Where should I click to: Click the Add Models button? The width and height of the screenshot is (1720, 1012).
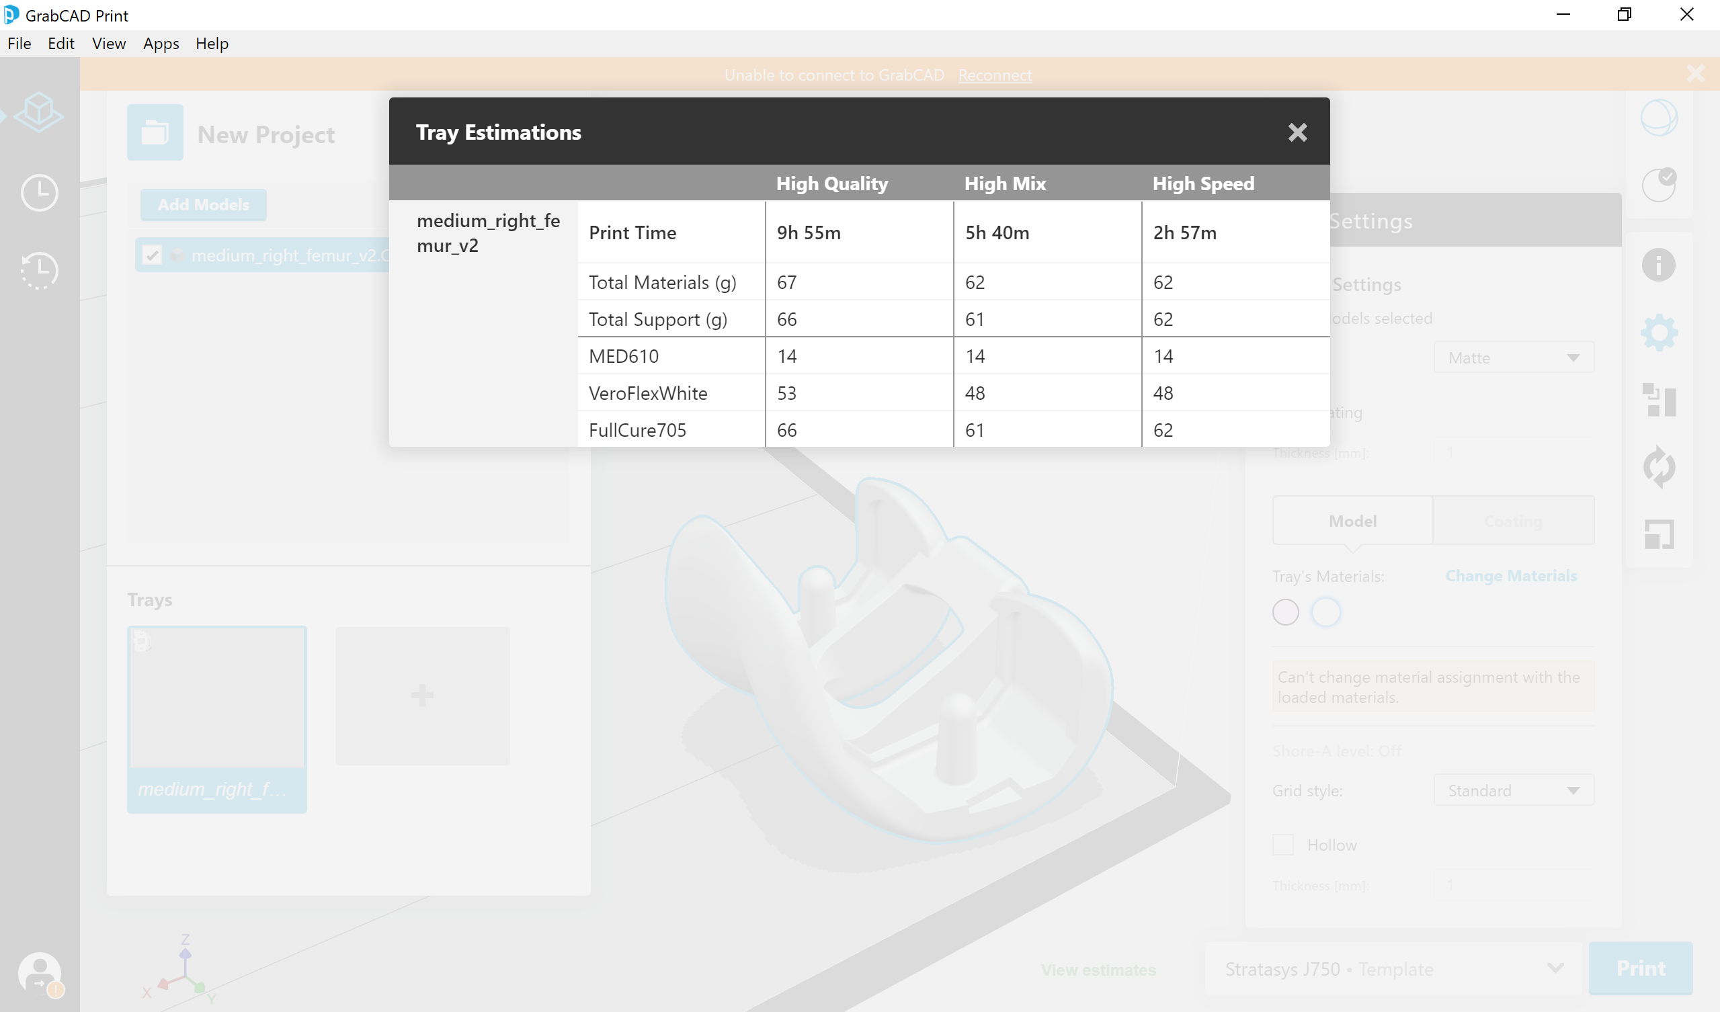click(204, 205)
